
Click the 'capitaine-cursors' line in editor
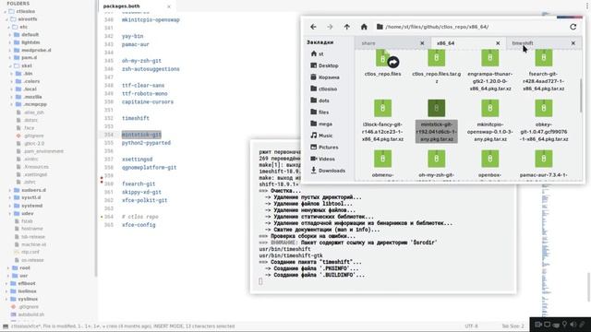pyautogui.click(x=148, y=101)
